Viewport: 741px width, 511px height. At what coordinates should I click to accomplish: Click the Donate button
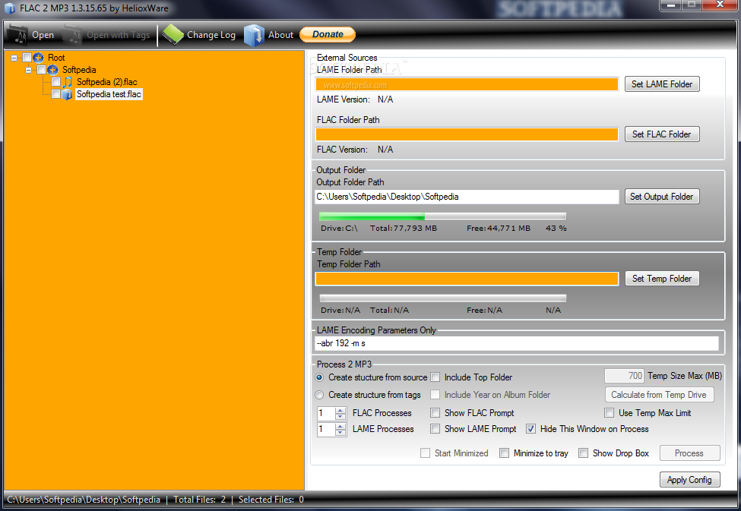(328, 34)
